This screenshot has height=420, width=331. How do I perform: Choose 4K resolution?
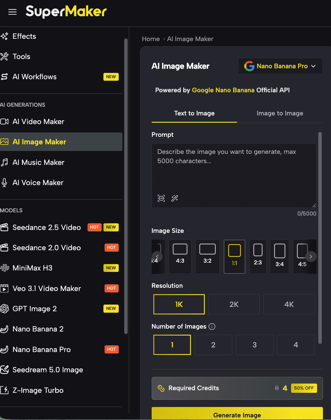[289, 304]
